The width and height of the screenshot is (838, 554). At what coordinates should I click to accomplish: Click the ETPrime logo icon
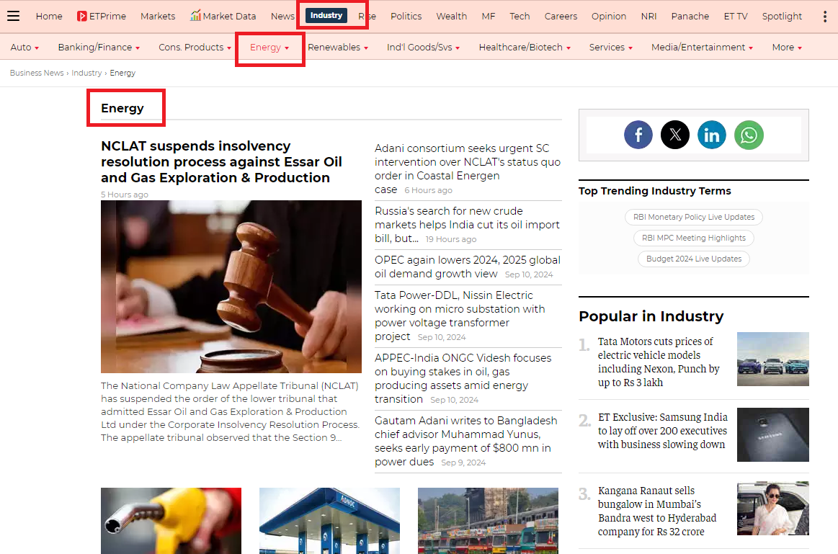click(82, 16)
